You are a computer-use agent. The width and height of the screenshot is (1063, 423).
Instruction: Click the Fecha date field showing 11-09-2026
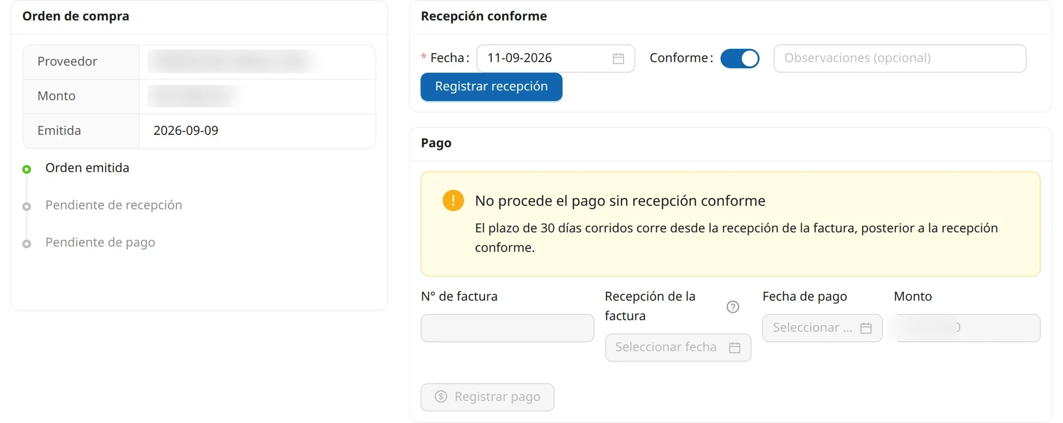pos(556,58)
